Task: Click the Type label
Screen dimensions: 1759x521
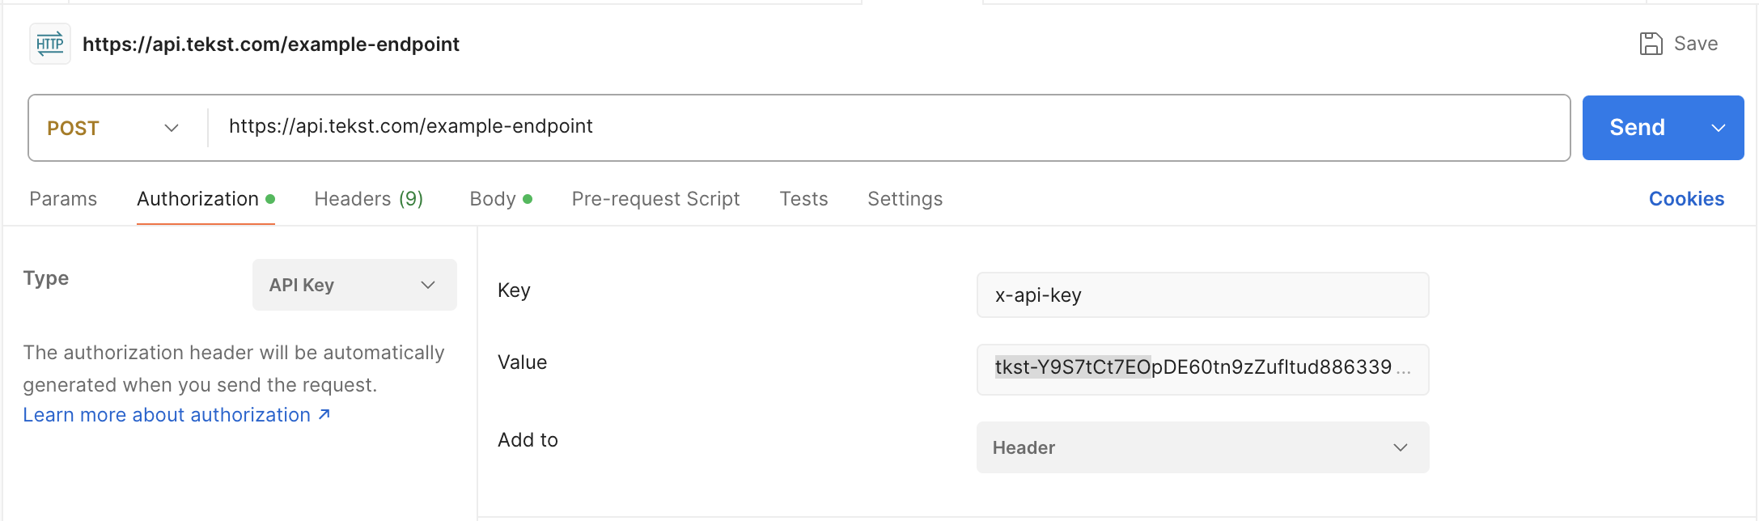Action: [x=46, y=278]
